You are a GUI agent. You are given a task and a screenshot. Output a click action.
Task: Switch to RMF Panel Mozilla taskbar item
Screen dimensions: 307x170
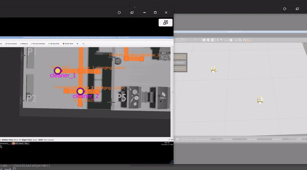(20, 143)
